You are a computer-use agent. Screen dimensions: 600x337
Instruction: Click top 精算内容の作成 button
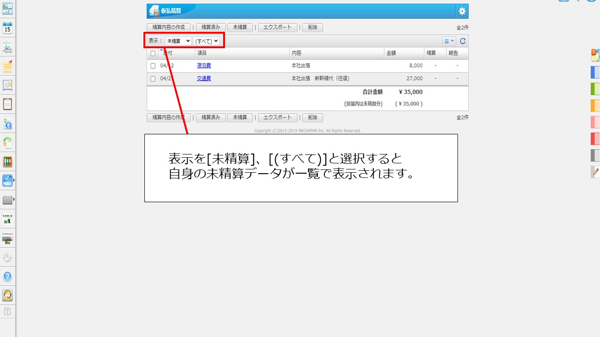pyautogui.click(x=169, y=28)
